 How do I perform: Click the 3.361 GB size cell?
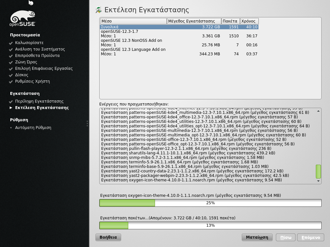click(x=211, y=36)
